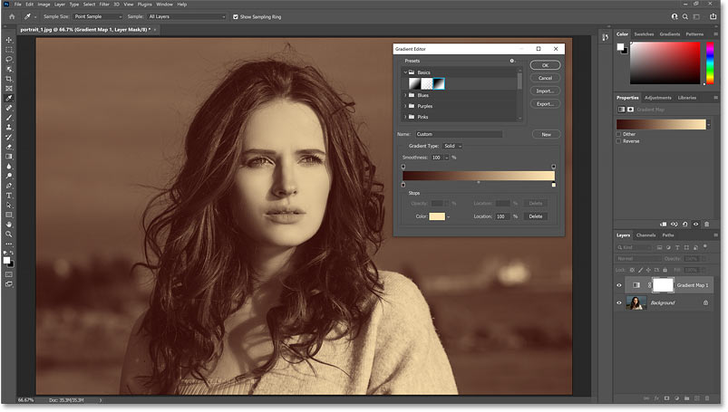
Task: Click the trash icon in Properties panel
Action: click(x=706, y=225)
